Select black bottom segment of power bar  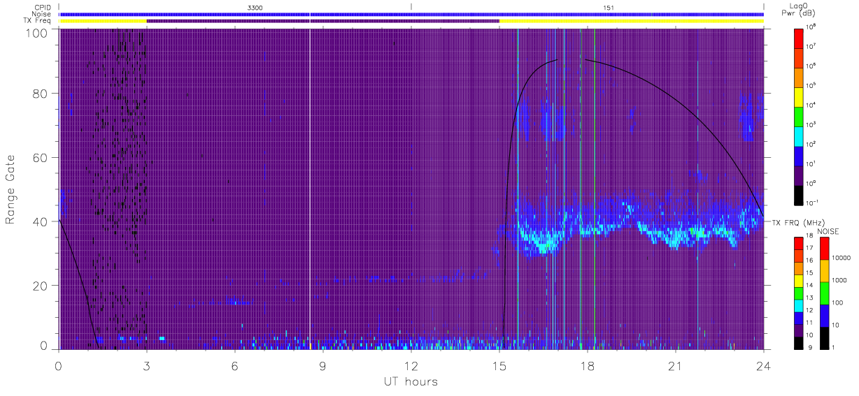(800, 194)
